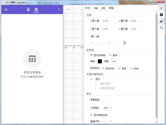The height and width of the screenshot is (125, 166).
Task: Open the 工具提示 自动 dropdown
Action: coord(108,108)
